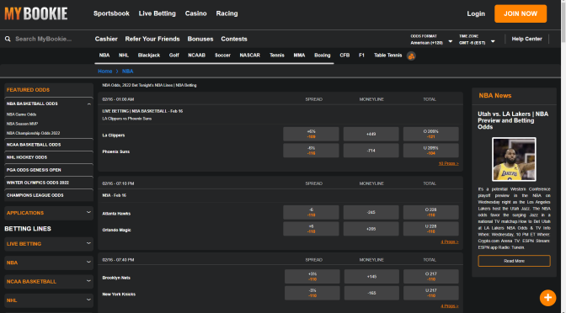This screenshot has width=566, height=313.
Task: Select the Soccer tab
Action: coord(222,56)
